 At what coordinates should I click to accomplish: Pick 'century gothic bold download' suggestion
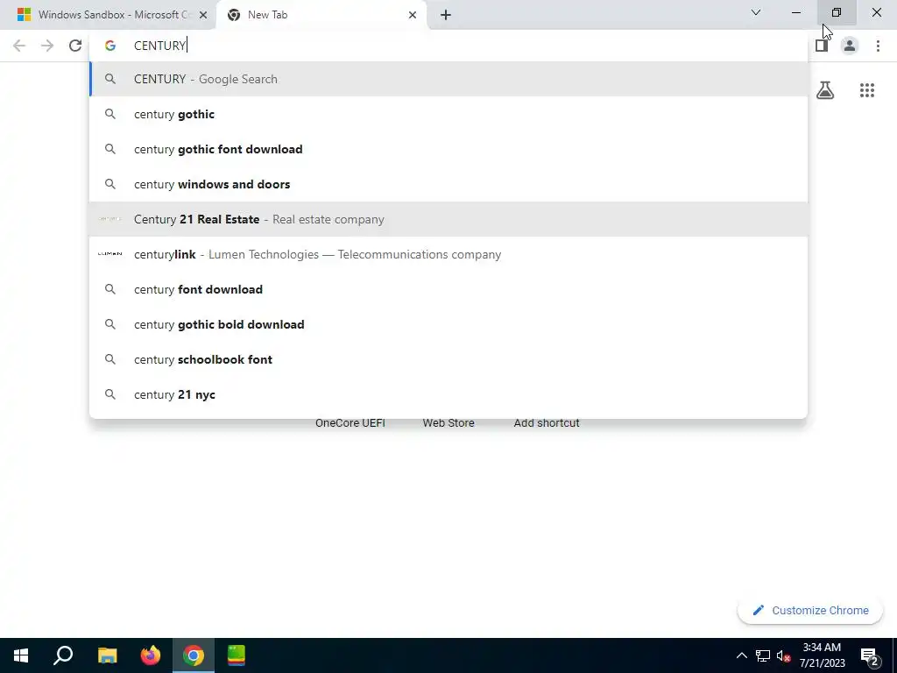point(448,324)
